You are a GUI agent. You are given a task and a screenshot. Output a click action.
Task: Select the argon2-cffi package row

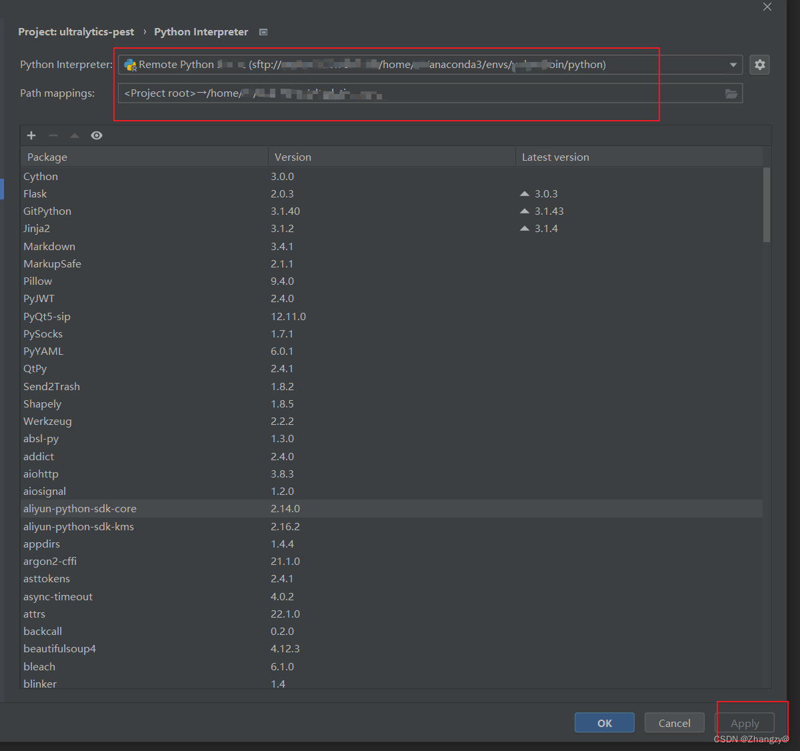tap(391, 562)
